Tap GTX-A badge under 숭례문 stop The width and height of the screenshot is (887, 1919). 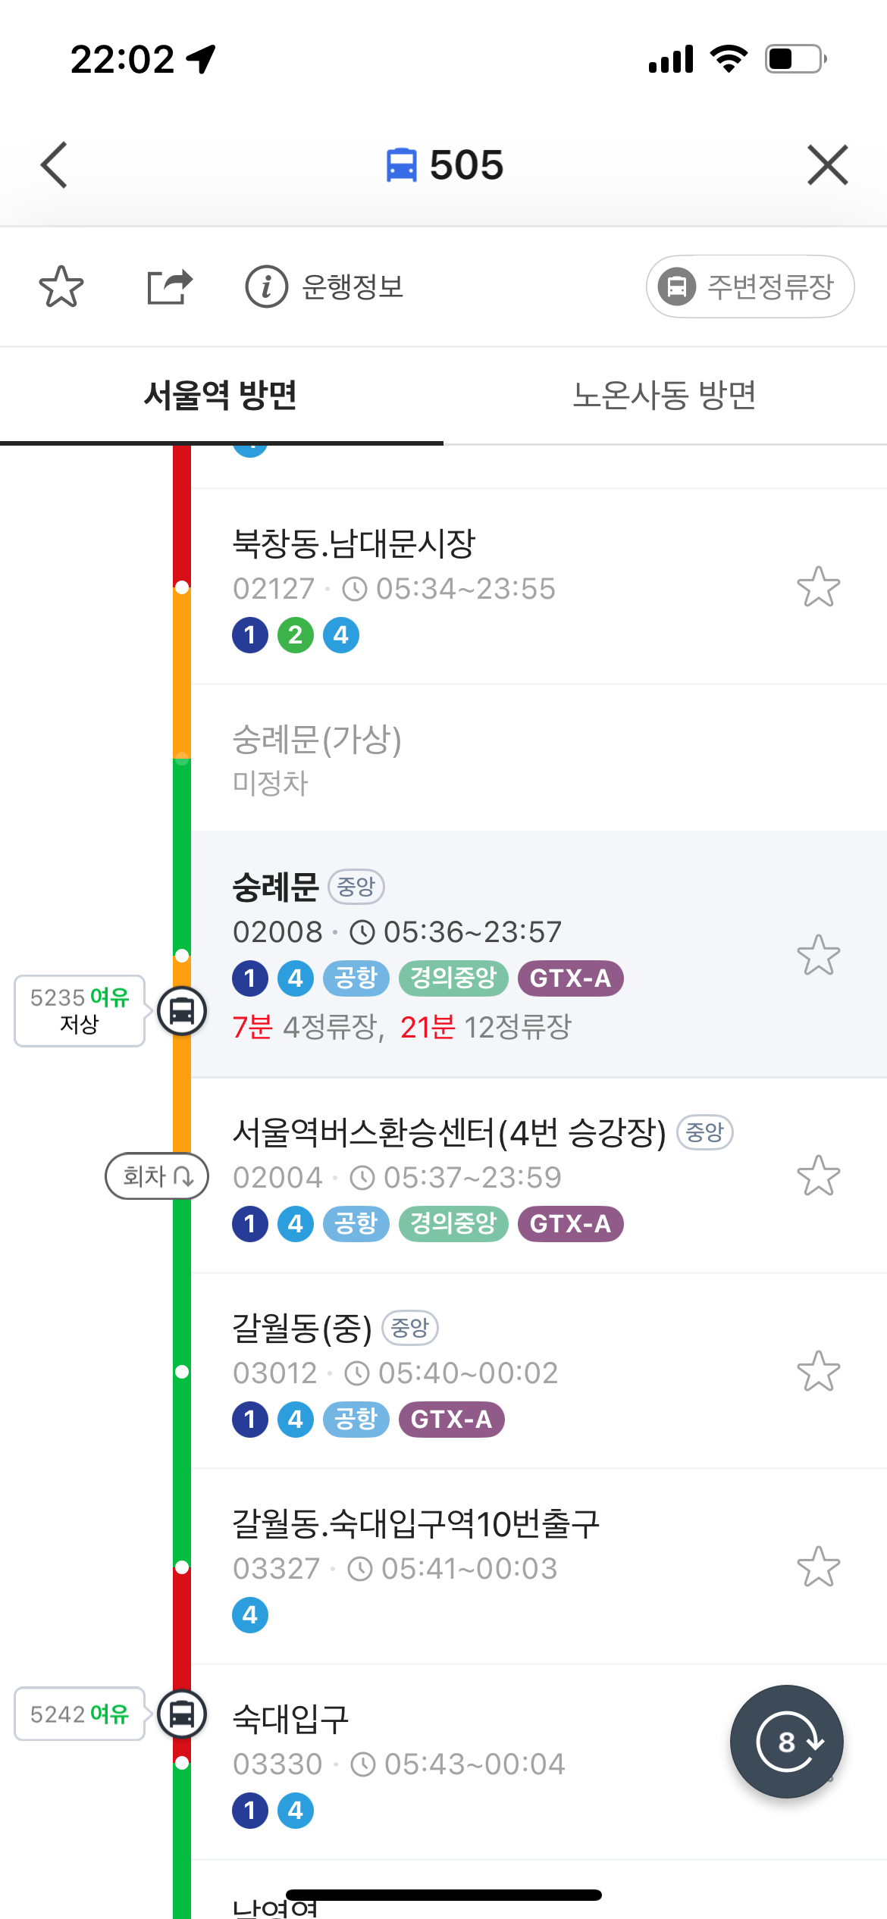point(570,978)
